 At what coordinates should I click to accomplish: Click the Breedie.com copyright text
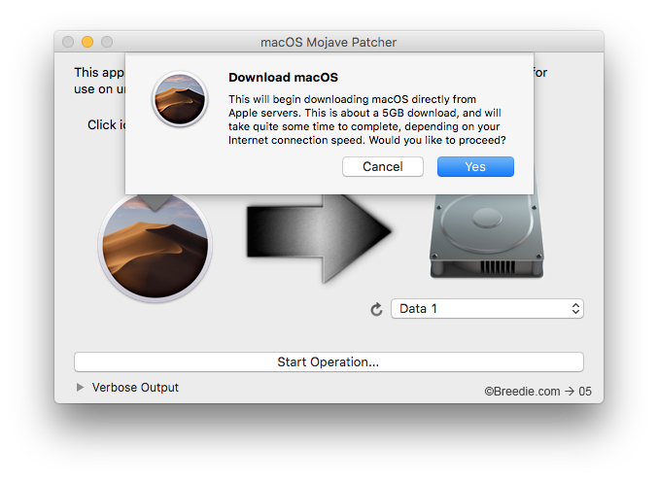[x=537, y=392]
